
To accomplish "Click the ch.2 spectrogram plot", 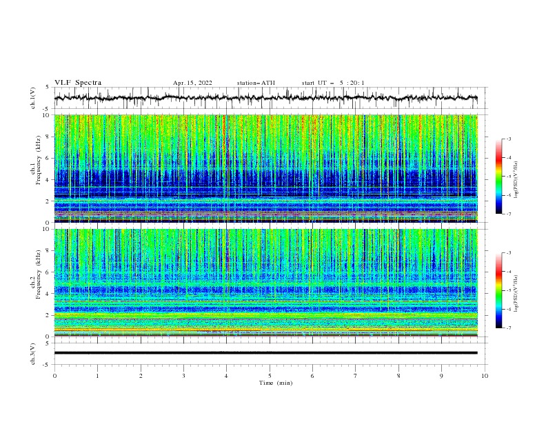I will [265, 283].
